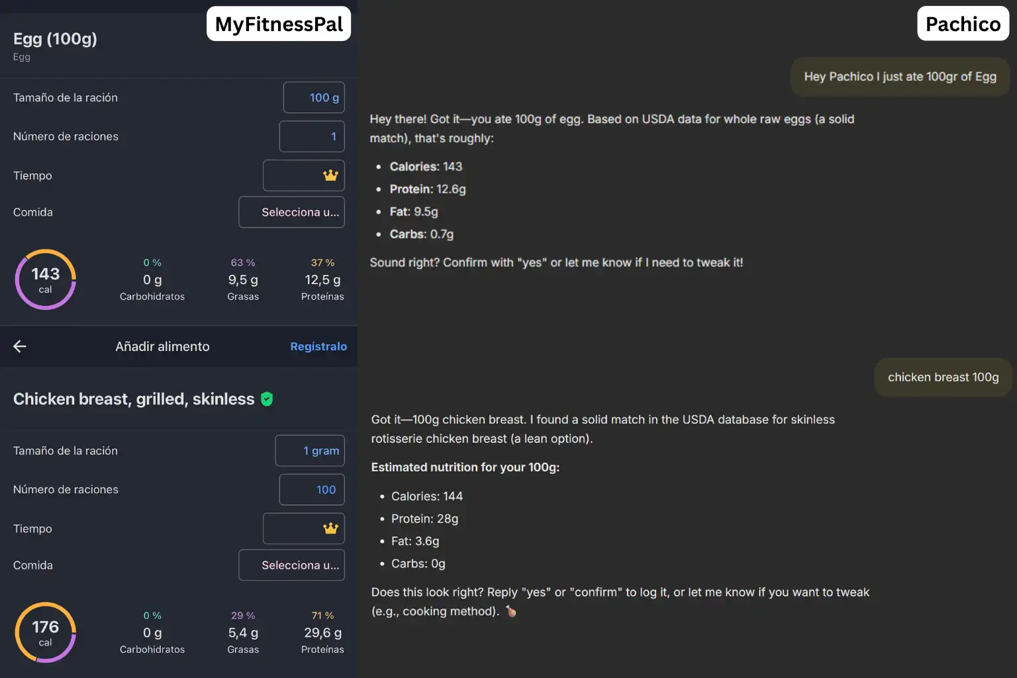Open the Comida dropdown in the Chicken breast section
Image resolution: width=1017 pixels, height=678 pixels.
pyautogui.click(x=291, y=565)
